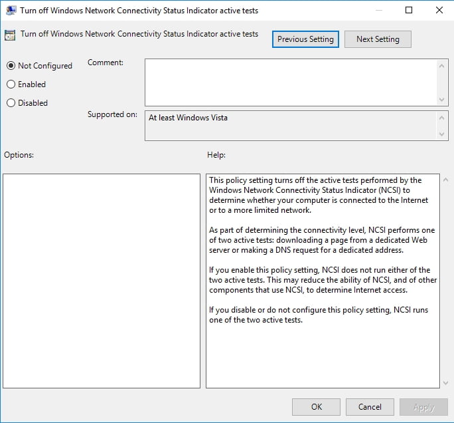Select the Disabled radio button
The height and width of the screenshot is (423, 454).
pyautogui.click(x=11, y=102)
